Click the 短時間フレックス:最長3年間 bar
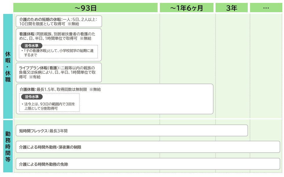 point(132,131)
